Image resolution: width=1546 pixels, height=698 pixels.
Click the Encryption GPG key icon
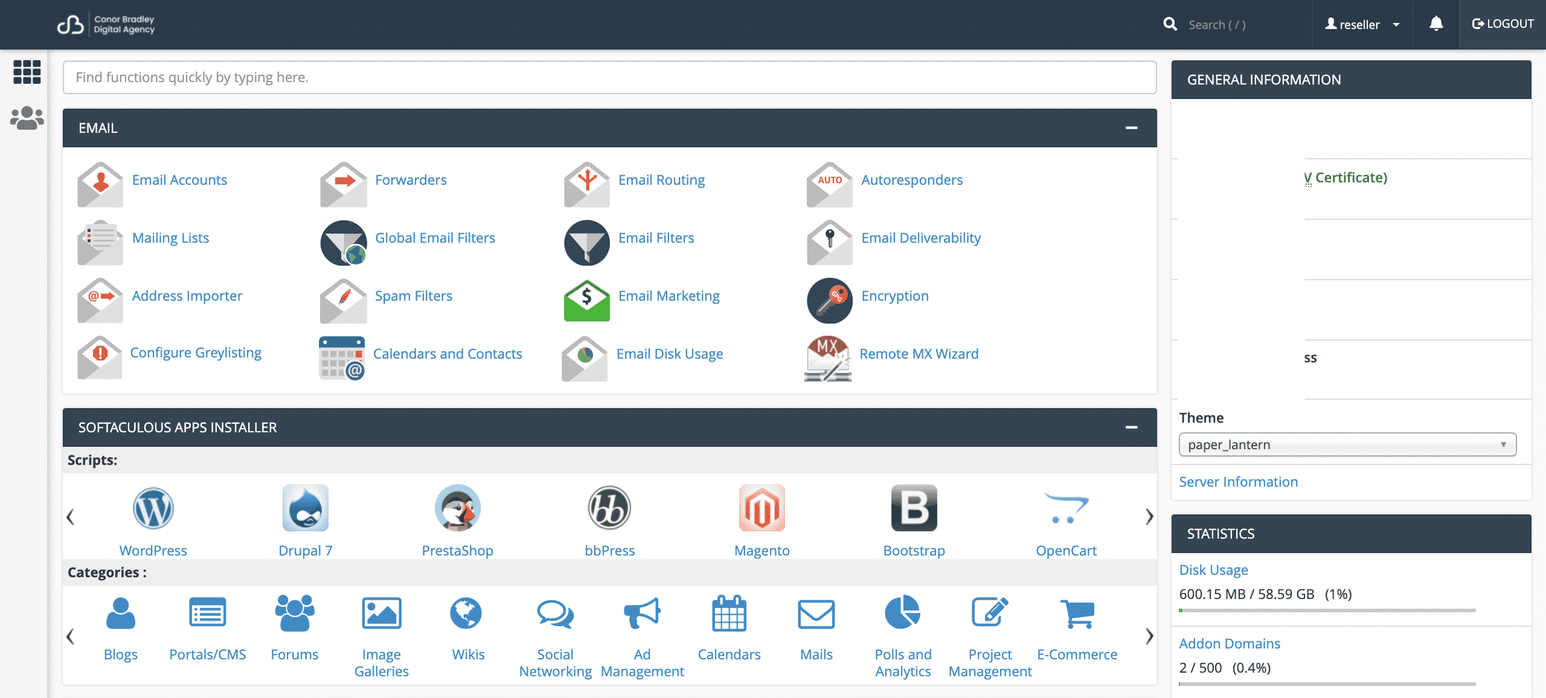coord(830,300)
